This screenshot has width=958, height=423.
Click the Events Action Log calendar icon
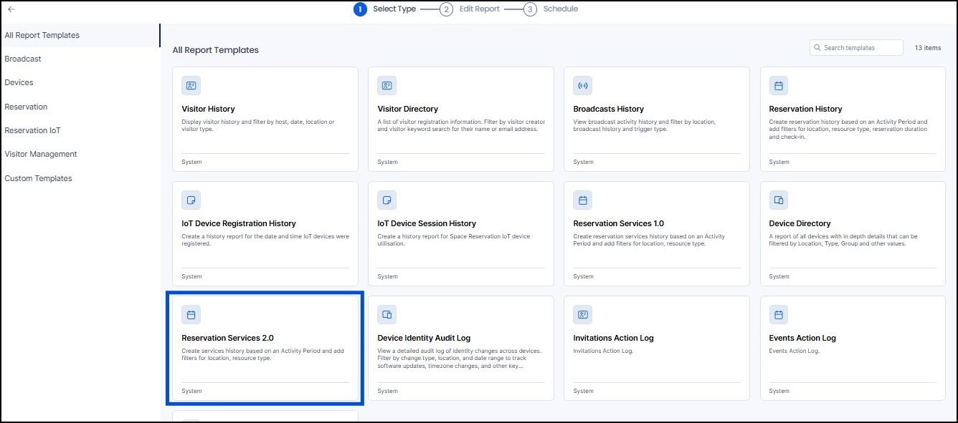778,315
